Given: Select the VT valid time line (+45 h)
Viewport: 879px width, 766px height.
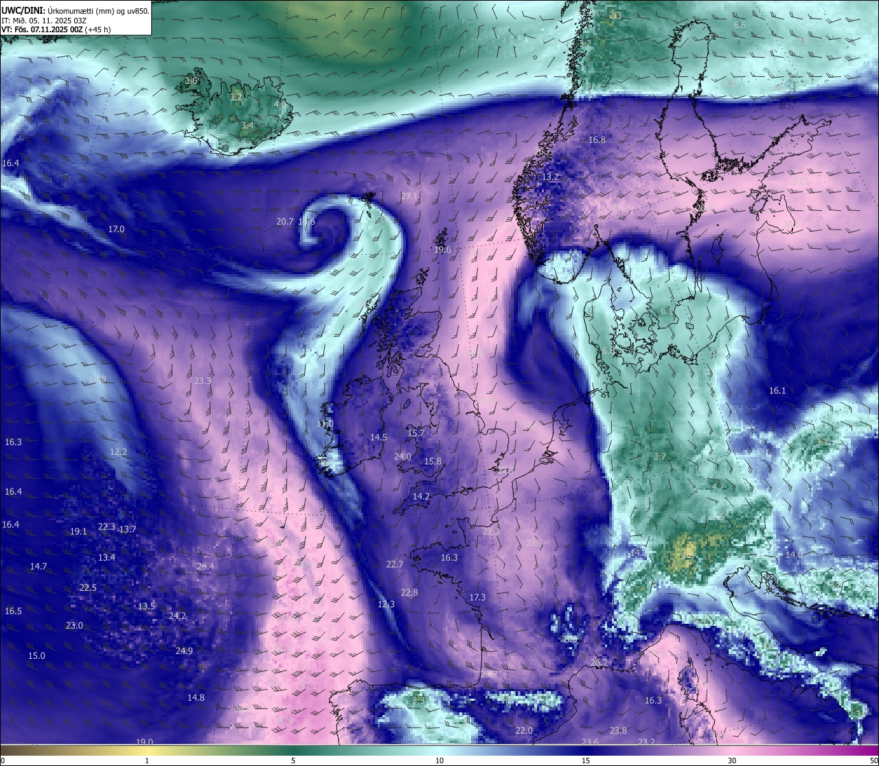Looking at the screenshot, I should pyautogui.click(x=56, y=30).
